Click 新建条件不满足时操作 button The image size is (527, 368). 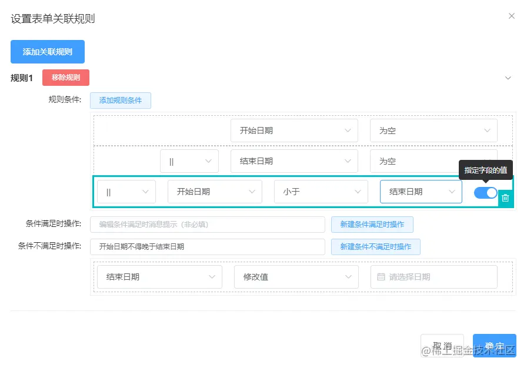[x=375, y=247]
